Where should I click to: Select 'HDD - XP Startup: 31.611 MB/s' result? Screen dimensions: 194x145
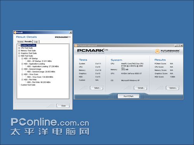pos(39,61)
